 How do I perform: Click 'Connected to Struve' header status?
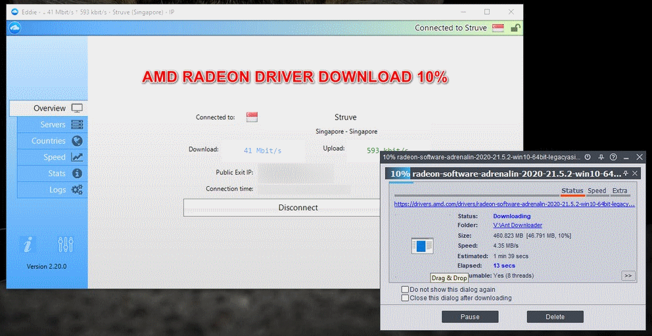pyautogui.click(x=451, y=28)
